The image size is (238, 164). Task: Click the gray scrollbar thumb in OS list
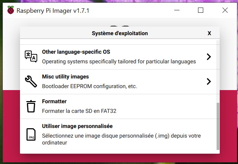(218, 126)
